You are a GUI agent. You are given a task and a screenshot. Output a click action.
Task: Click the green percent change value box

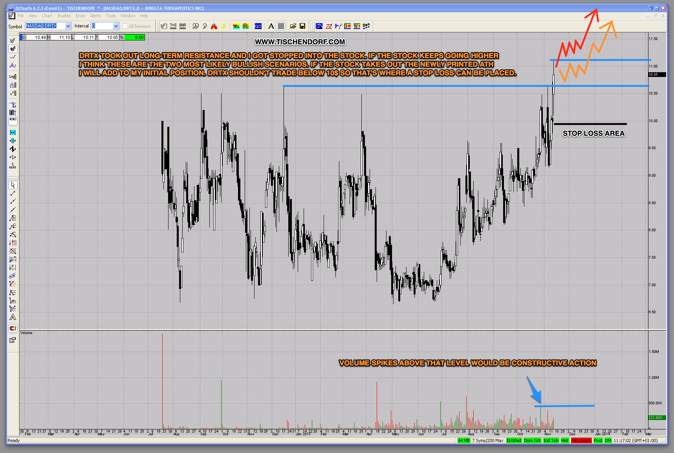pos(135,37)
